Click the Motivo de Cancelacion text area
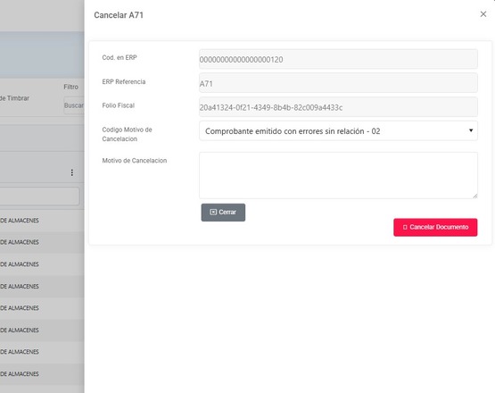495x393 pixels. click(x=338, y=175)
